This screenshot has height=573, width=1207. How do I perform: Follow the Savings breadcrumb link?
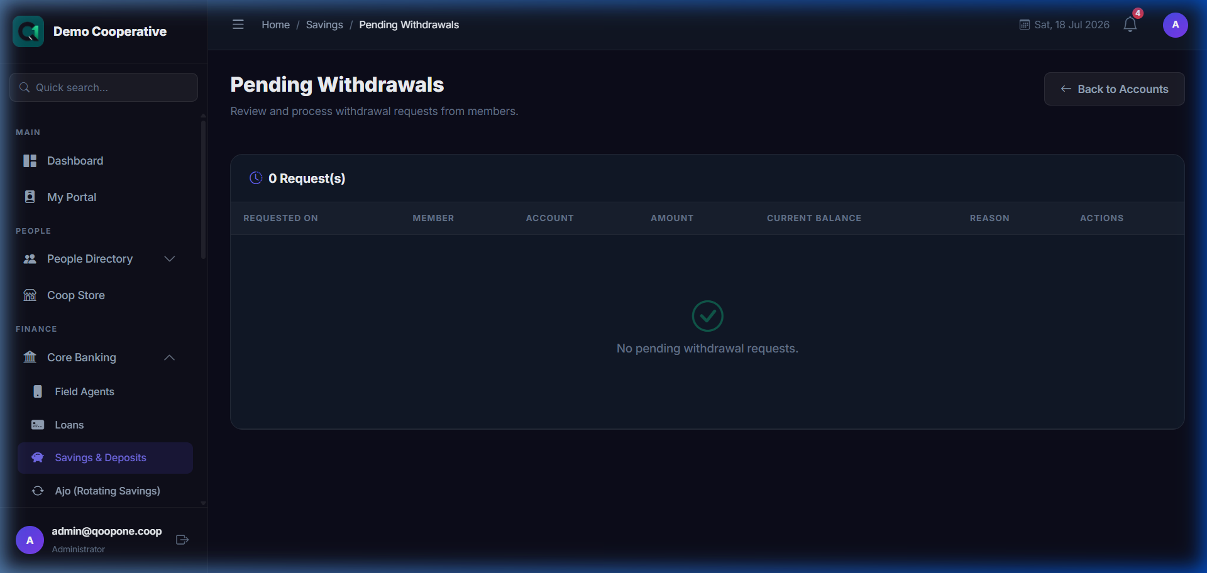[324, 25]
